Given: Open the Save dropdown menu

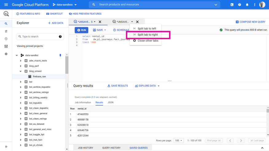Looking at the screenshot, I should point(105,30).
